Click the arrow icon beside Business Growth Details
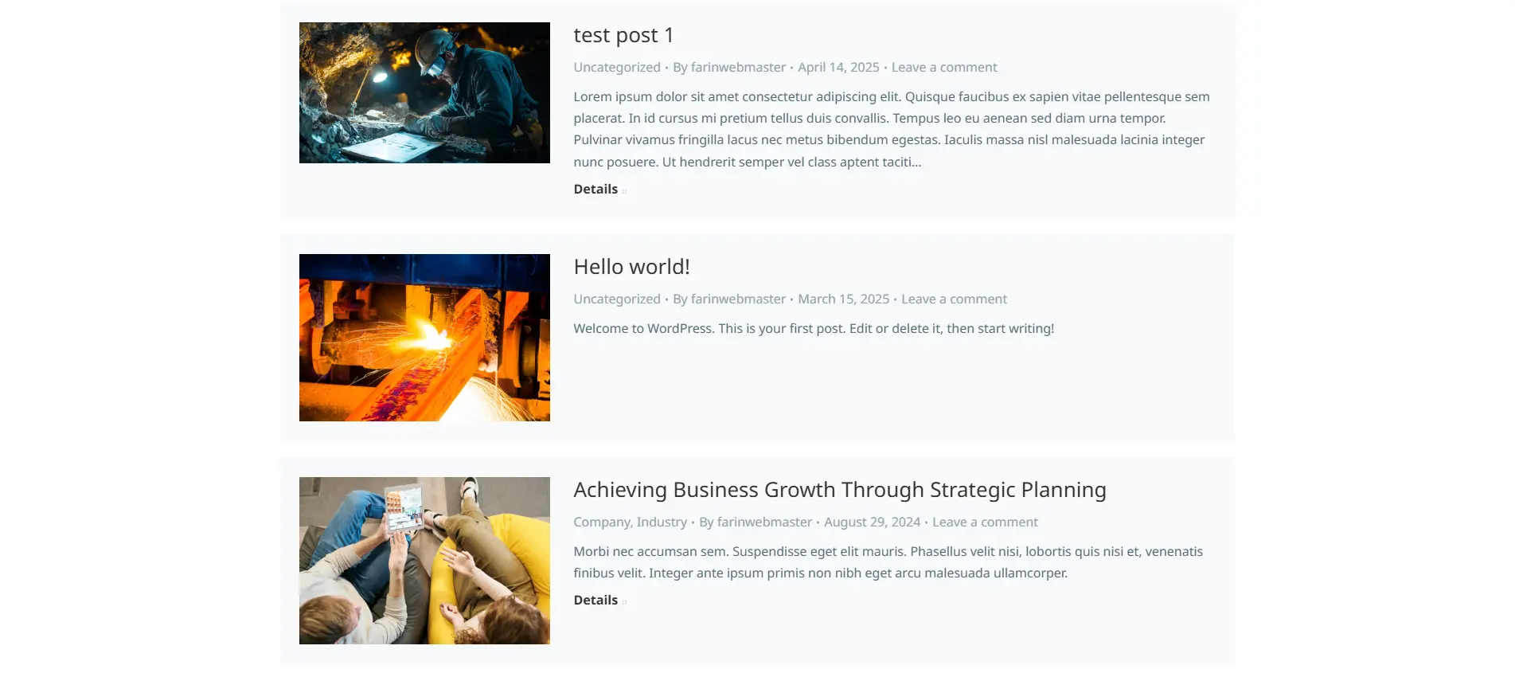Image resolution: width=1515 pixels, height=677 pixels. point(624,602)
